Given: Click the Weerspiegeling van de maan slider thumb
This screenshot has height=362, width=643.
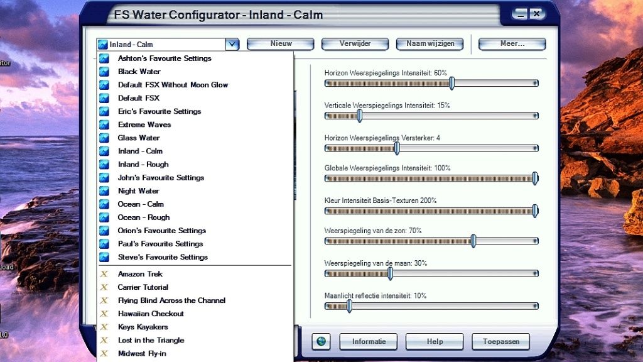Looking at the screenshot, I should point(391,273).
